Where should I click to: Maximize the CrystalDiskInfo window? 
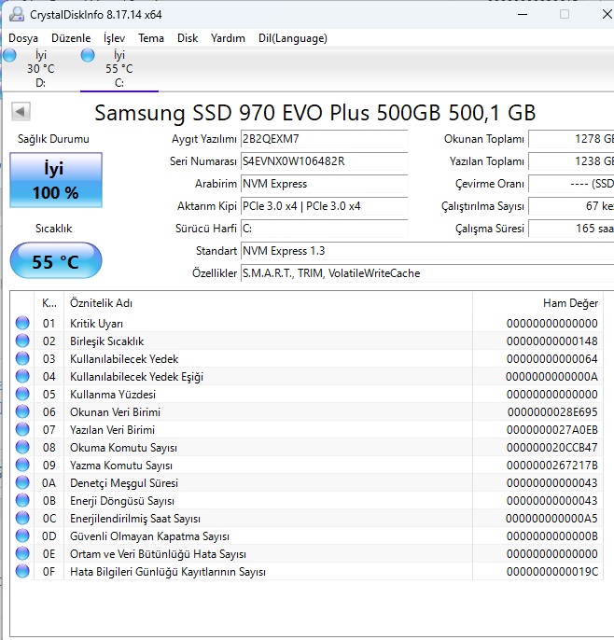tap(565, 14)
